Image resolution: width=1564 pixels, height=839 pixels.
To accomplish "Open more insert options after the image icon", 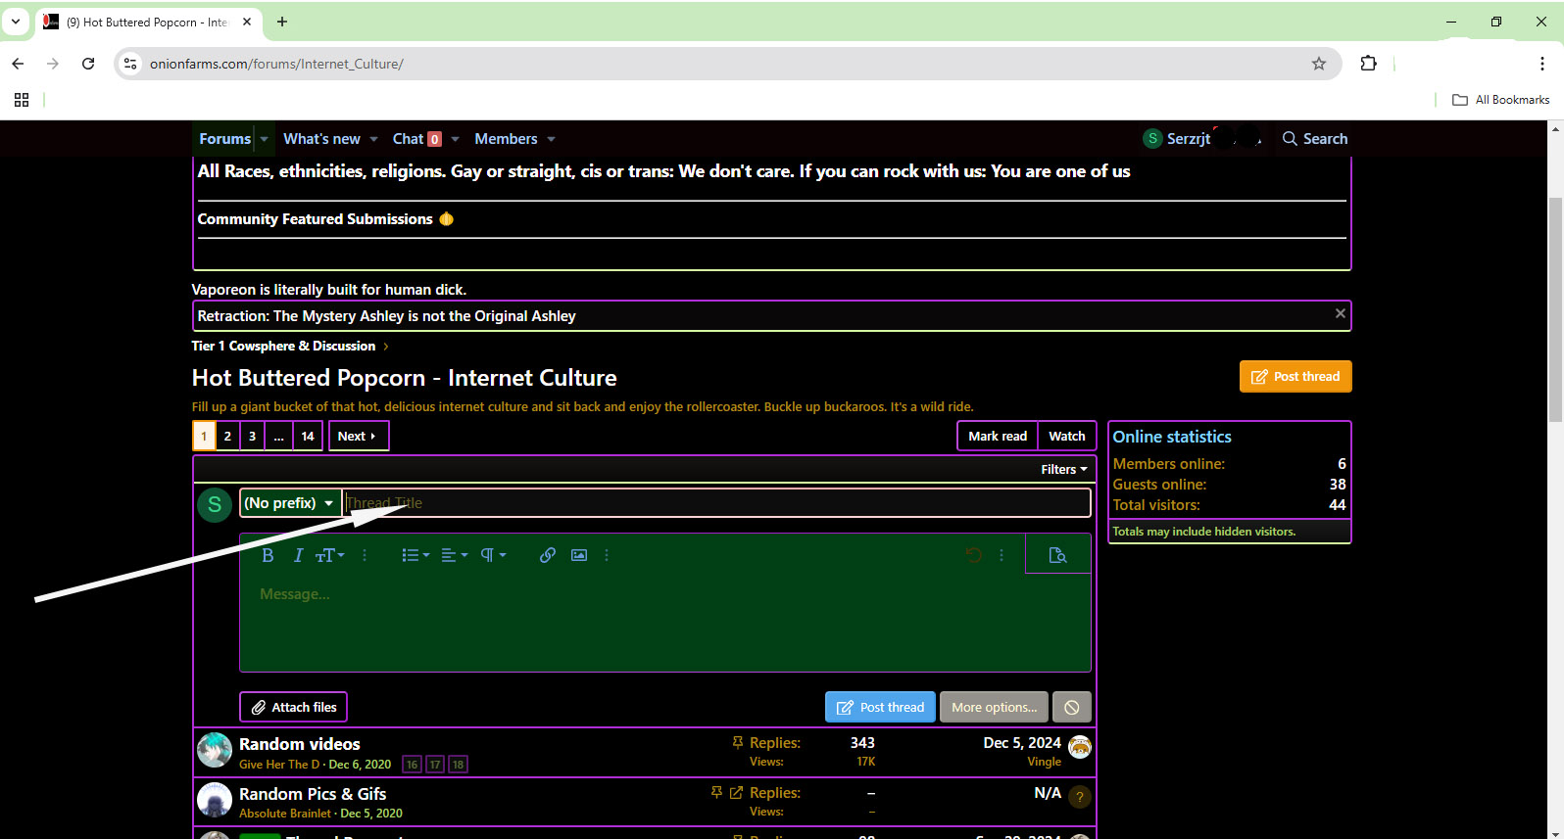I will (x=607, y=555).
